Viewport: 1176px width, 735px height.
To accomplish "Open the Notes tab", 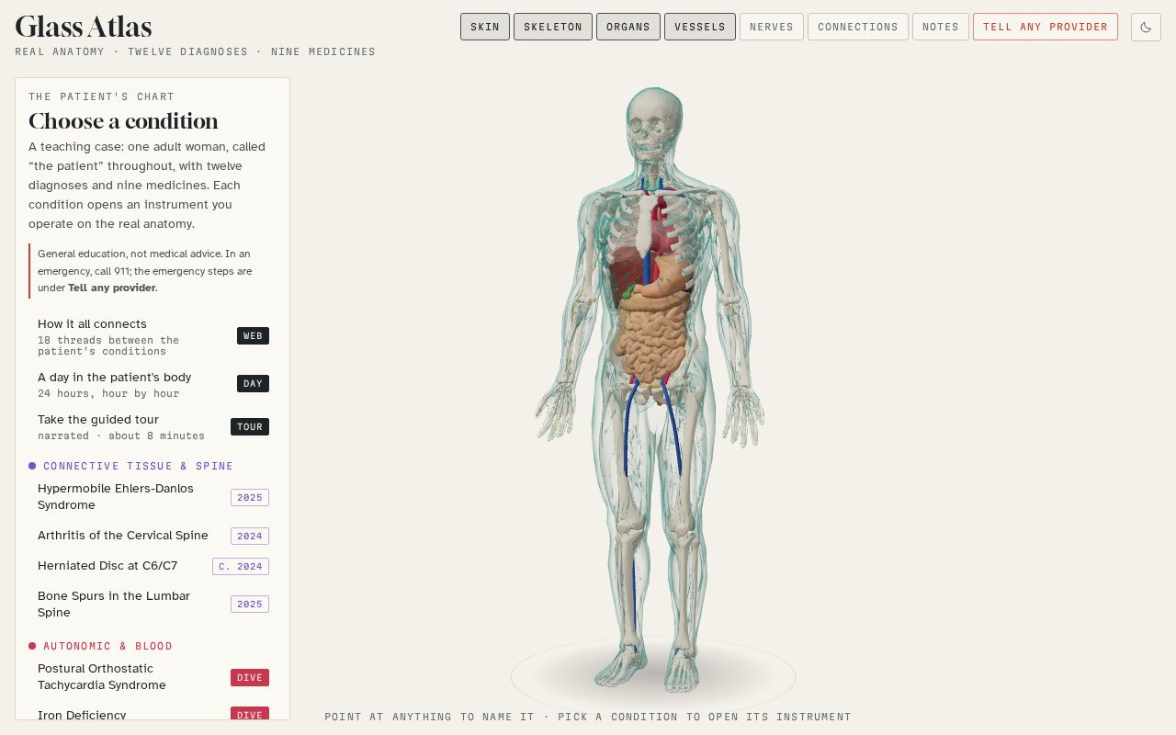I will click(941, 27).
